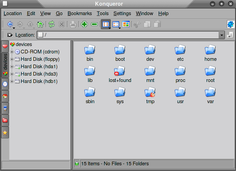The width and height of the screenshot is (236, 171).
Task: Open Back history dropdown arrow
Action: [14, 28]
